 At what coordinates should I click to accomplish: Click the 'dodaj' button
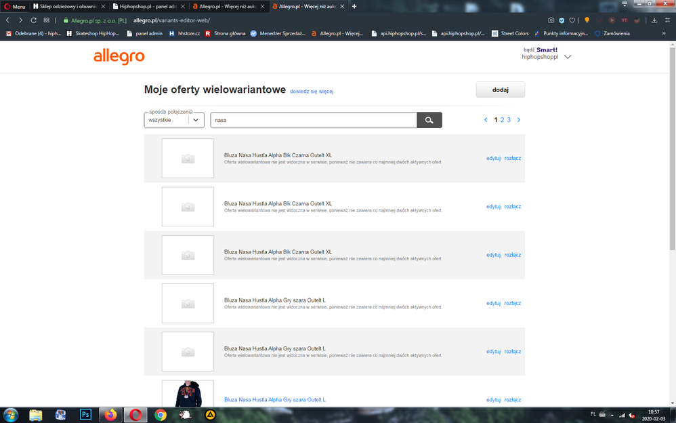tap(500, 89)
